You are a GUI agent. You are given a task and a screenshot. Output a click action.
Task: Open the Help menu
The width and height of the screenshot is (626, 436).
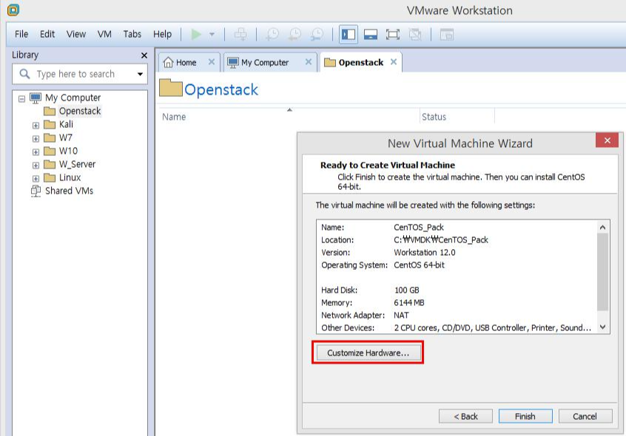[163, 34]
